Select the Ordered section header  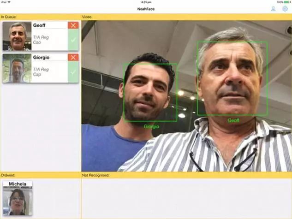(8, 175)
